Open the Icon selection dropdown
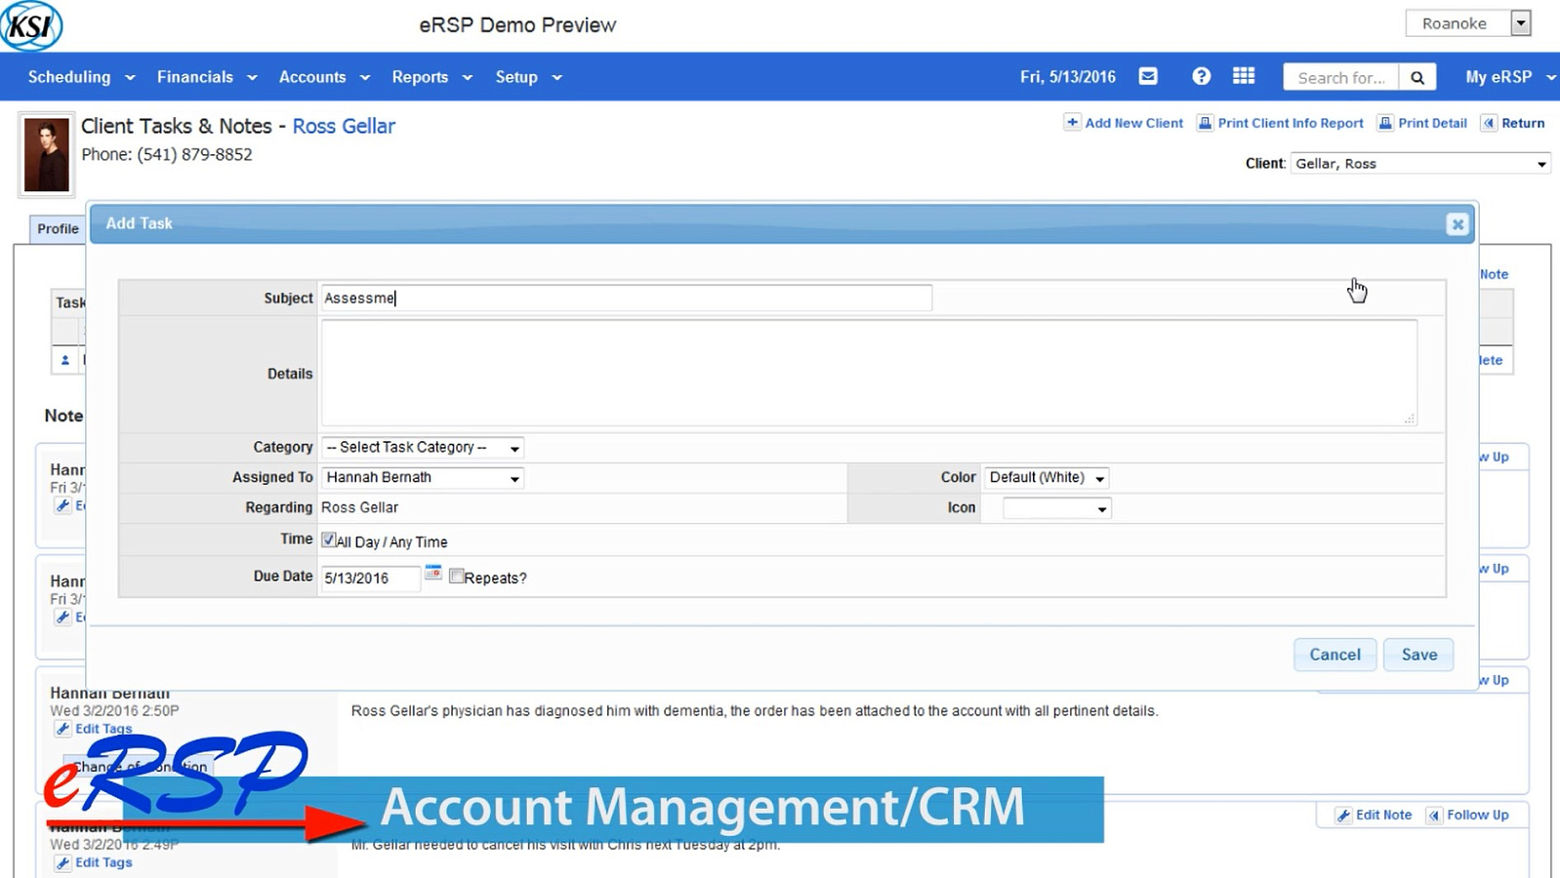 pyautogui.click(x=1057, y=508)
